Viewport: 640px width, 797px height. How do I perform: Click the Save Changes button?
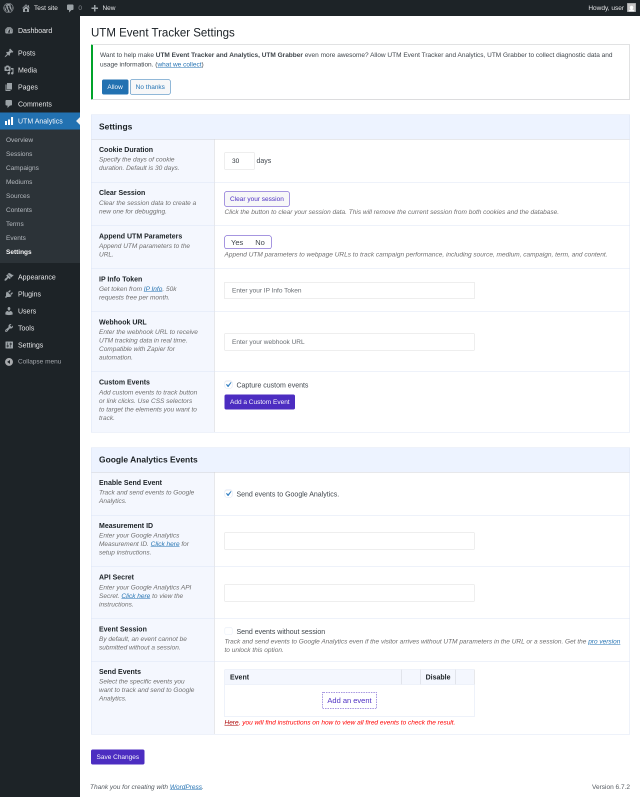click(117, 757)
